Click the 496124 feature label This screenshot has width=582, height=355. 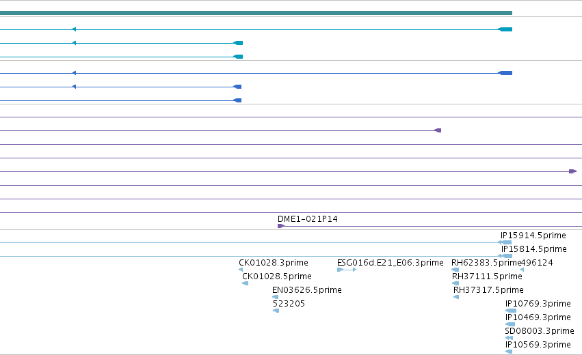538,263
